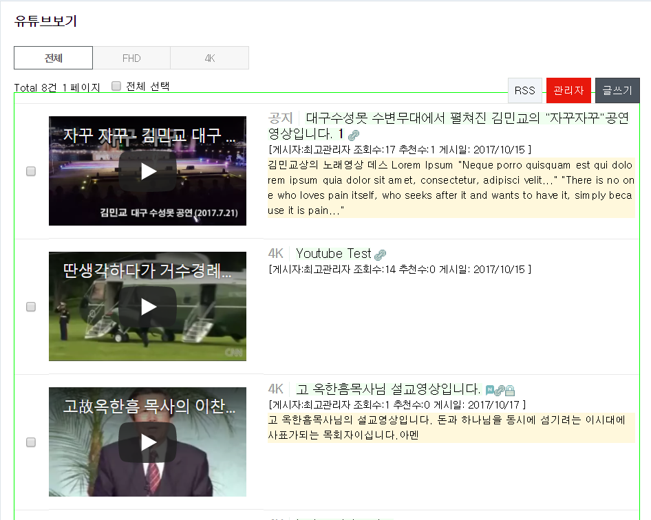The image size is (651, 520).
Task: Click the lock icon after 설교영상입니다 title
Action: tap(510, 390)
